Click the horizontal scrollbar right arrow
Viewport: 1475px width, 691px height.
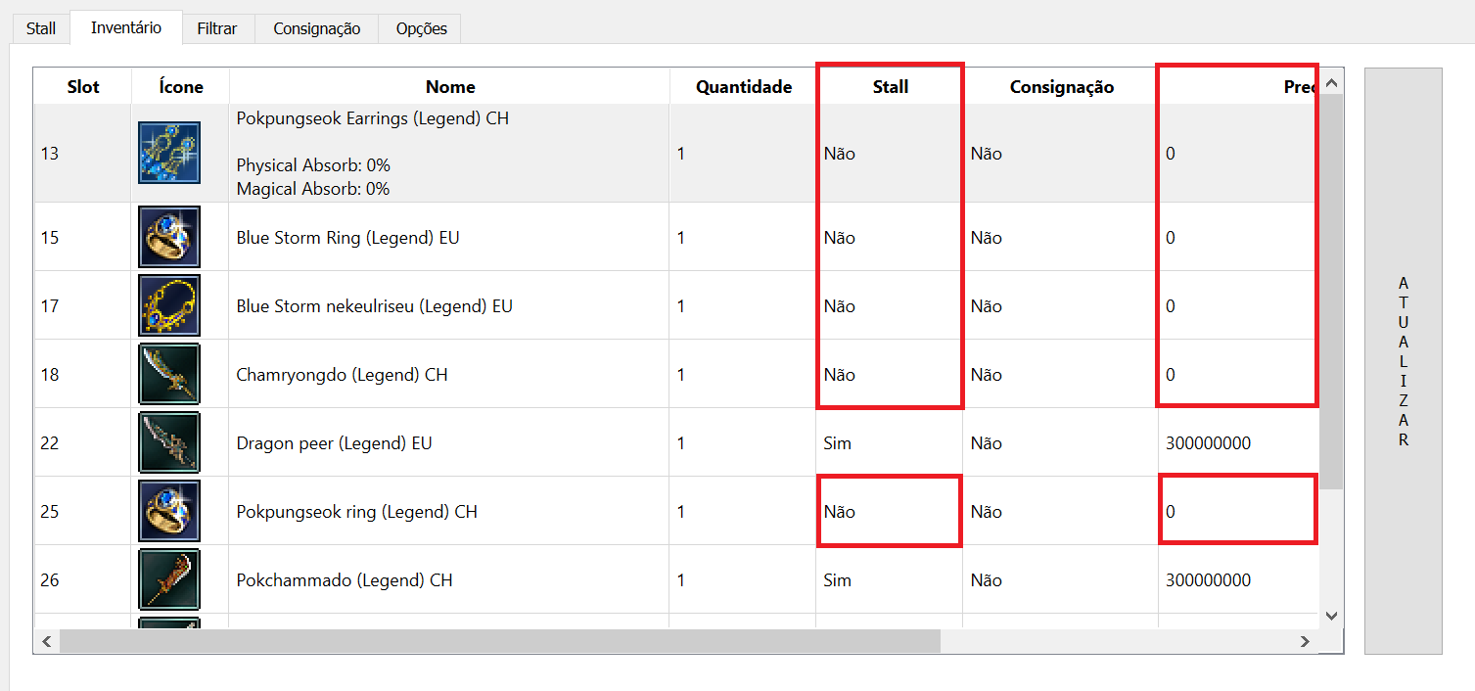(1305, 641)
